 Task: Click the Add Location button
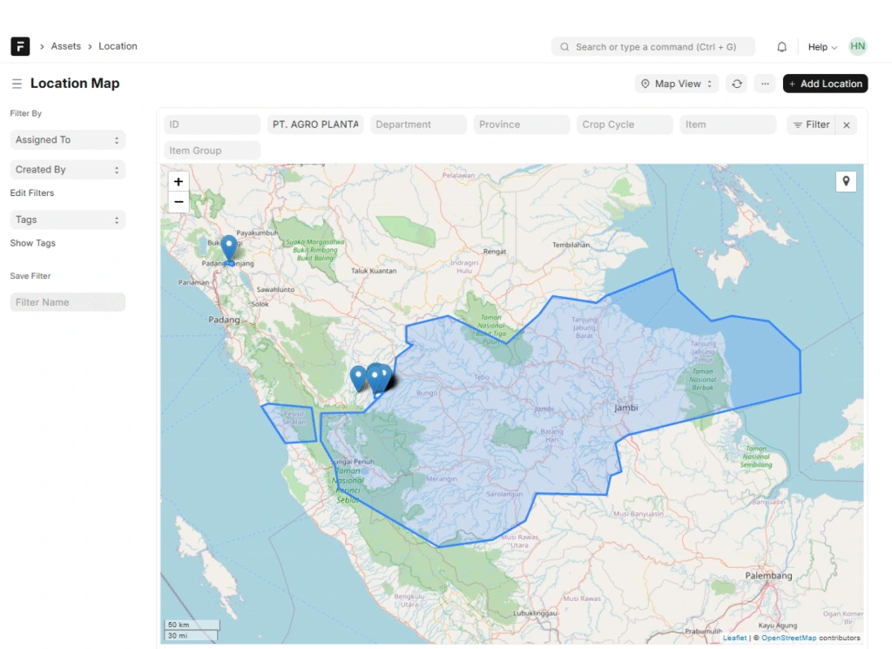point(825,84)
